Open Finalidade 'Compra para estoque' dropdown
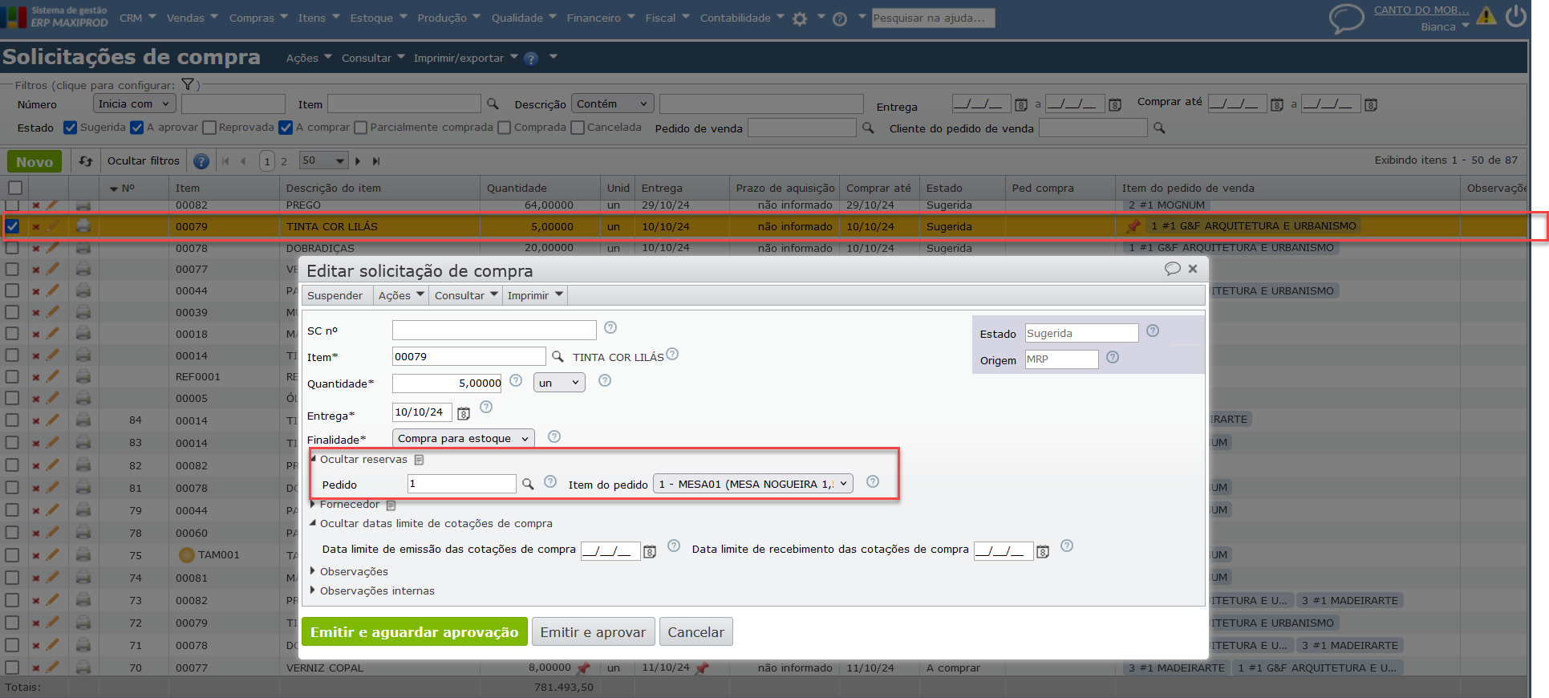 click(x=463, y=438)
